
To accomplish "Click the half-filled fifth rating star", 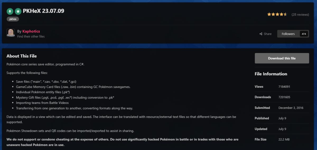I will pos(285,14).
